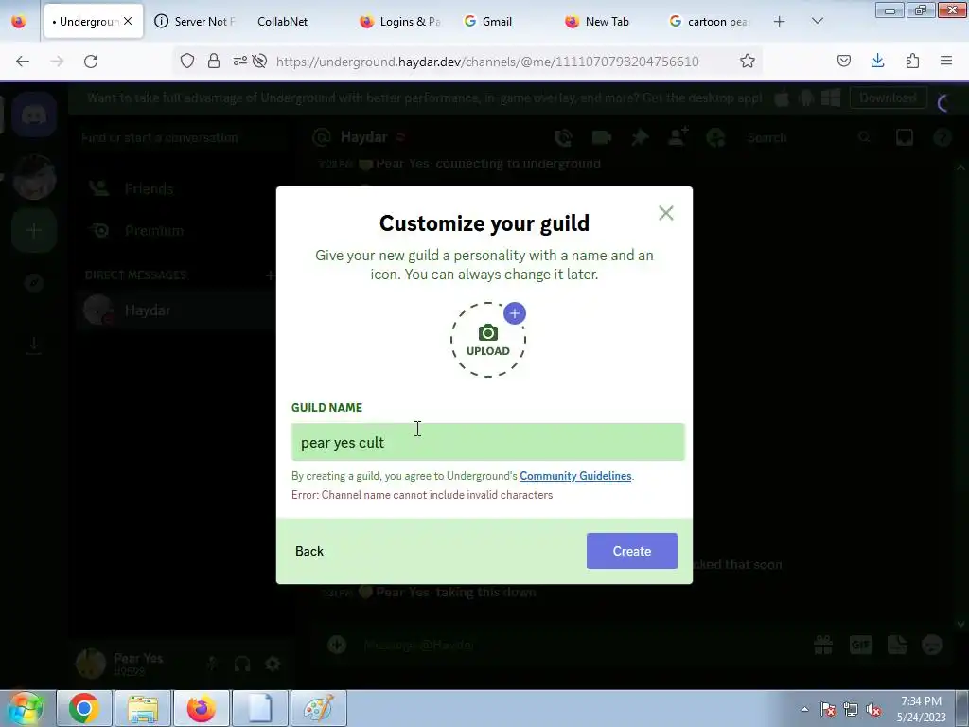Image resolution: width=969 pixels, height=727 pixels.
Task: Go Back in the guild dialog
Action: click(x=309, y=551)
